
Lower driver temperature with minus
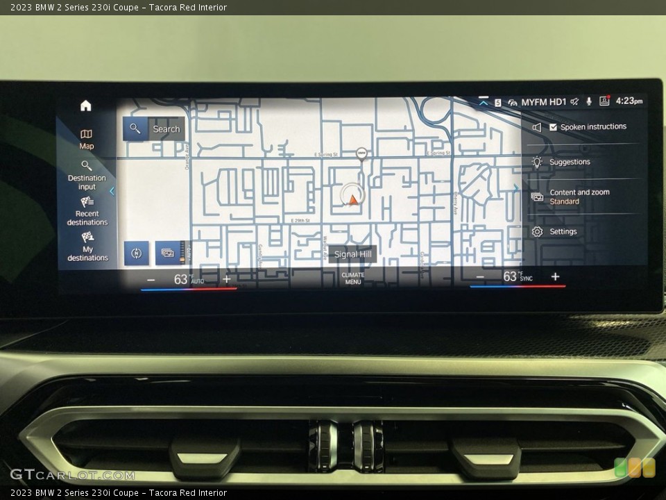point(151,280)
